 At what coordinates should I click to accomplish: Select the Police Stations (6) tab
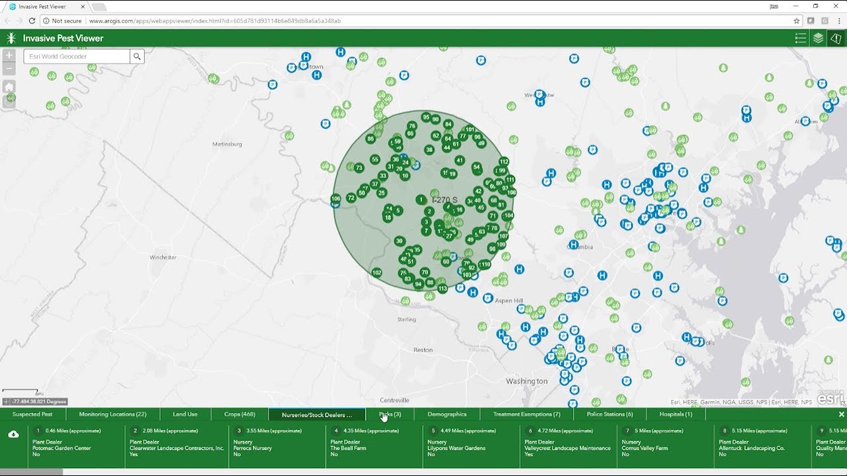pyautogui.click(x=609, y=415)
